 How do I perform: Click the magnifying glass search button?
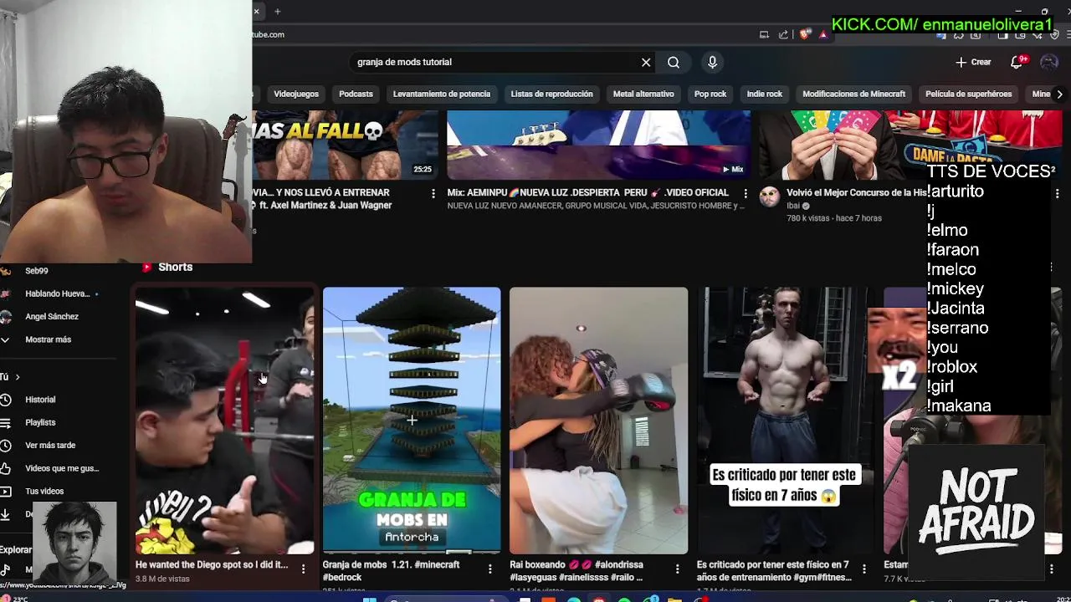[x=674, y=62]
